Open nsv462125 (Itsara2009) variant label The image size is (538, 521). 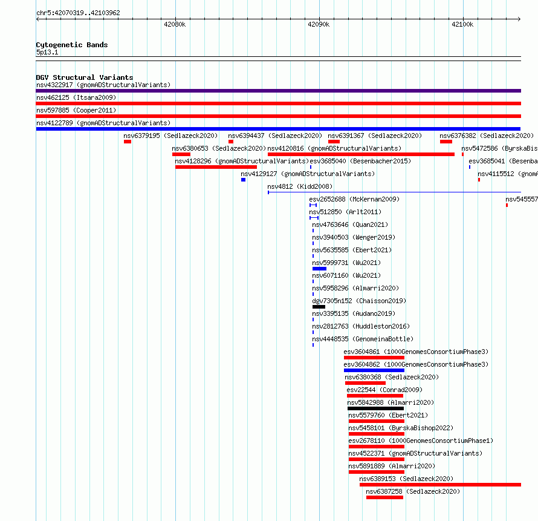pyautogui.click(x=76, y=97)
